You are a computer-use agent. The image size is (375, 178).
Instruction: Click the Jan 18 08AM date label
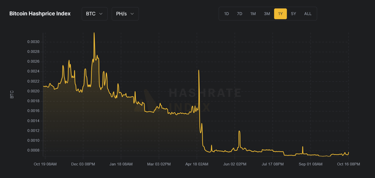(x=121, y=164)
